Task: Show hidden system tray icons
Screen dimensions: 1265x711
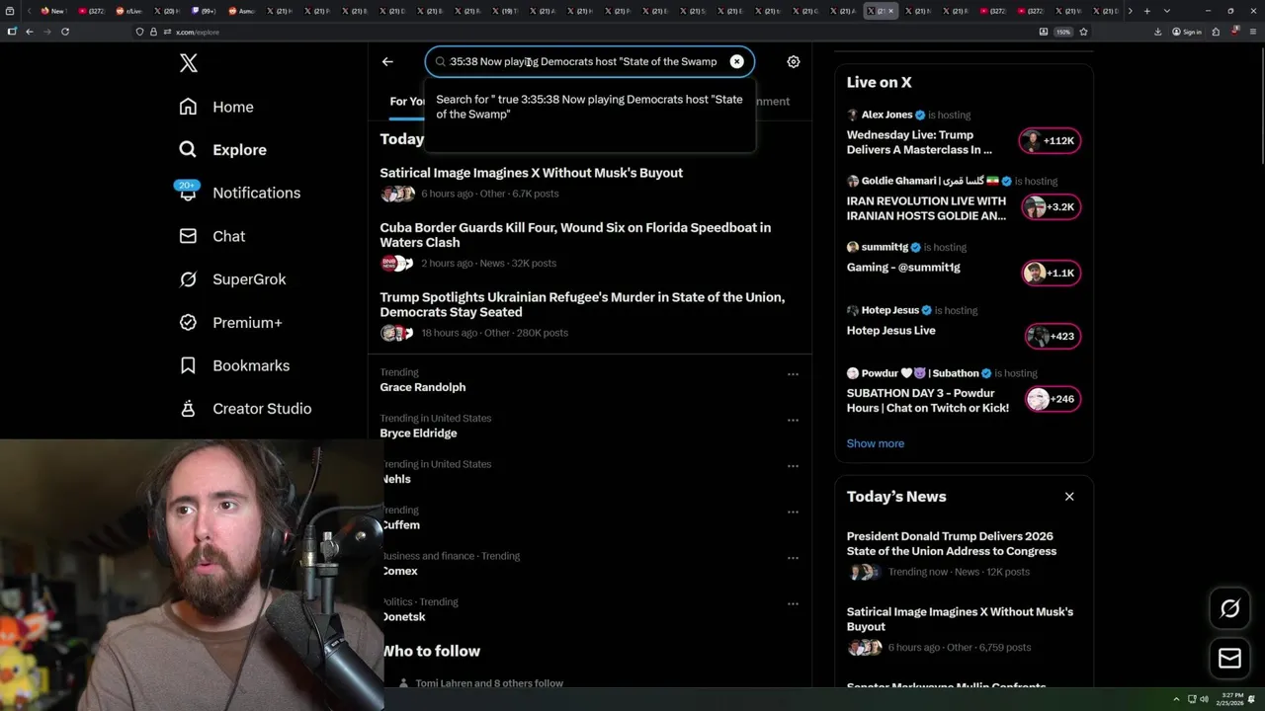Action: 1176,699
